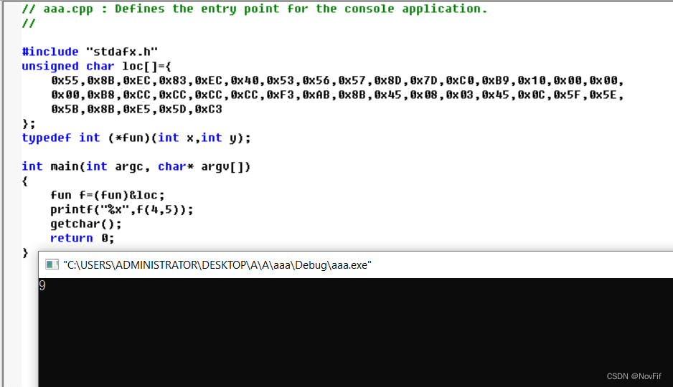This screenshot has width=673, height=387.
Task: Click the '9' output in the console
Action: point(42,285)
